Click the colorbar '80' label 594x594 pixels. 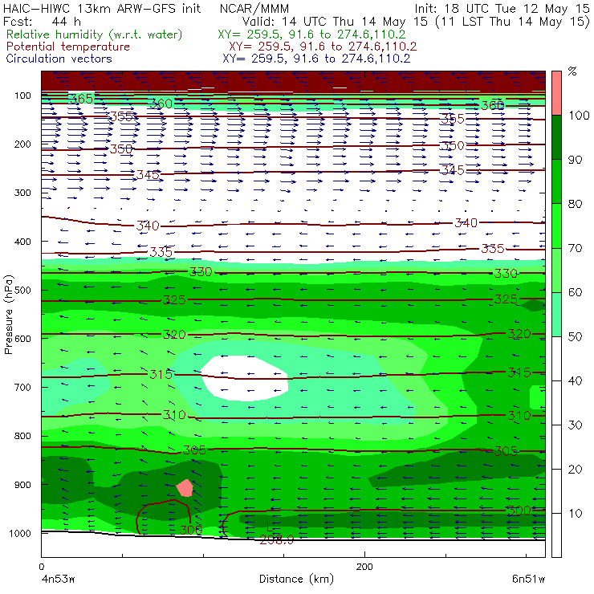[x=575, y=204]
